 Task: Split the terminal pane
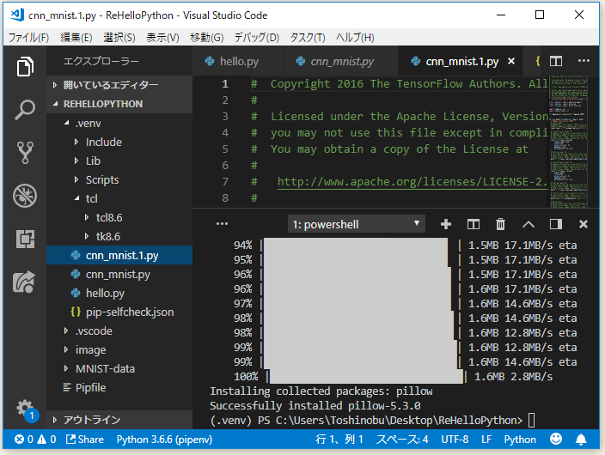pos(473,224)
